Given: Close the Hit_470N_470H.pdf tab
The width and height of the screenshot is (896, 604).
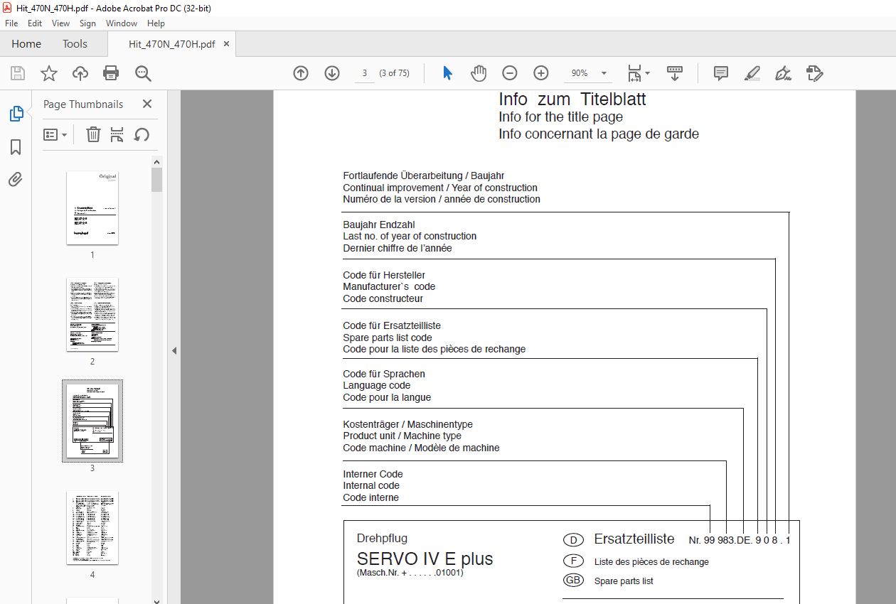Looking at the screenshot, I should coord(226,44).
